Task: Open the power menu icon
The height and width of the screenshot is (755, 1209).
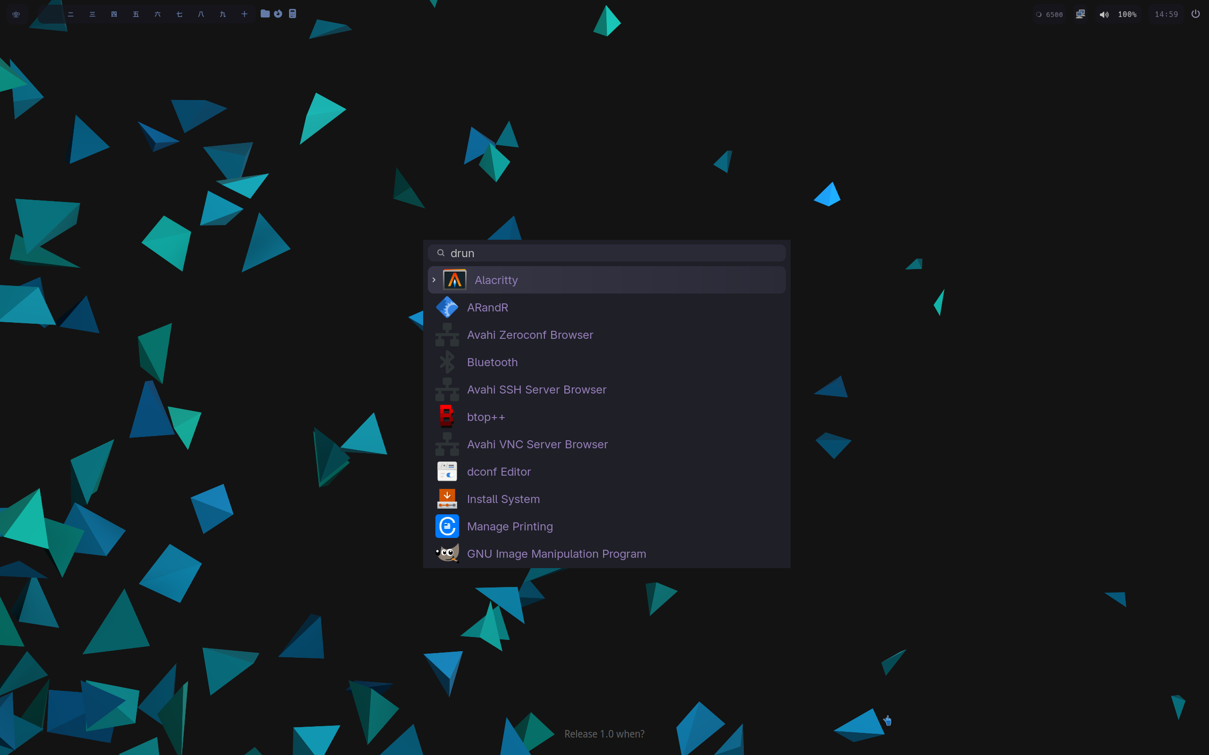Action: 1195,14
